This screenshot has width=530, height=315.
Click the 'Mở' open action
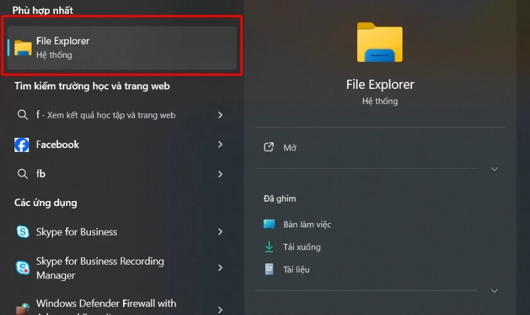pyautogui.click(x=290, y=147)
